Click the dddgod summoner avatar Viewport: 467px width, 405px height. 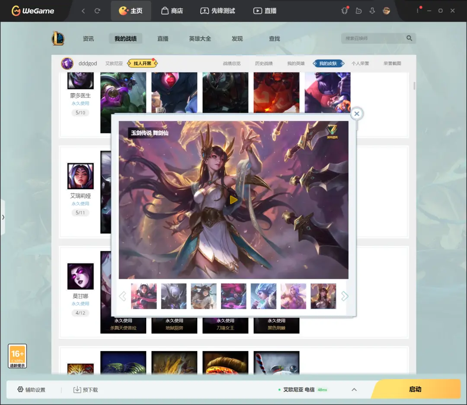coord(67,63)
